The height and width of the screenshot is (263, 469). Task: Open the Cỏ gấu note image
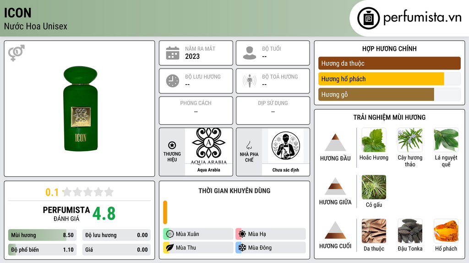pos(374,187)
